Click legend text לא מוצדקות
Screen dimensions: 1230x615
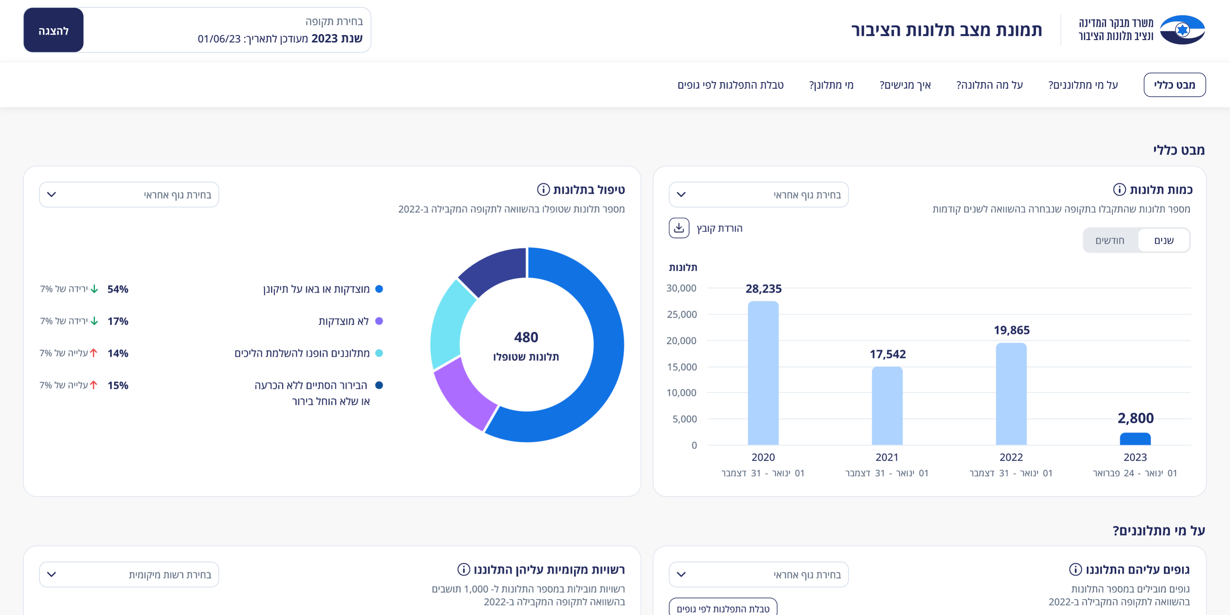[343, 321]
